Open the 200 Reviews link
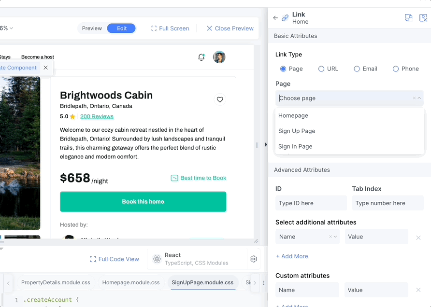Image resolution: width=431 pixels, height=307 pixels. click(x=97, y=116)
